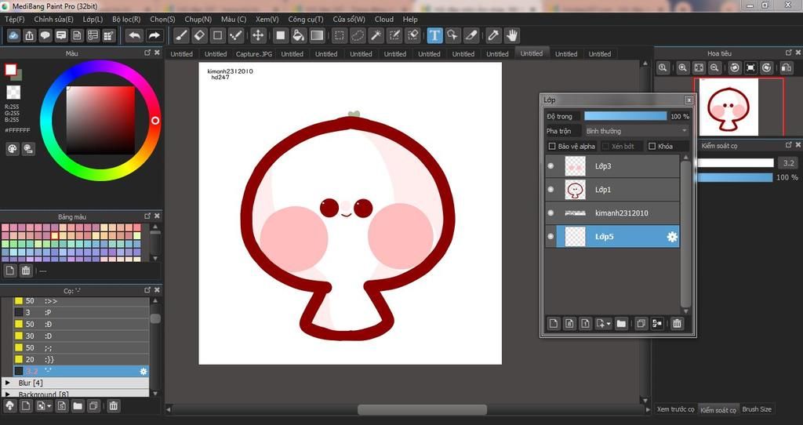Expand the Background [8] brush group
This screenshot has width=803, height=425.
[8, 394]
